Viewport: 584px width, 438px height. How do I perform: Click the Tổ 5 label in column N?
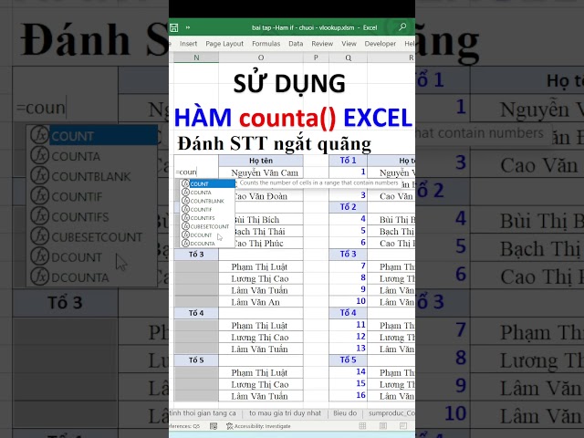coord(196,360)
